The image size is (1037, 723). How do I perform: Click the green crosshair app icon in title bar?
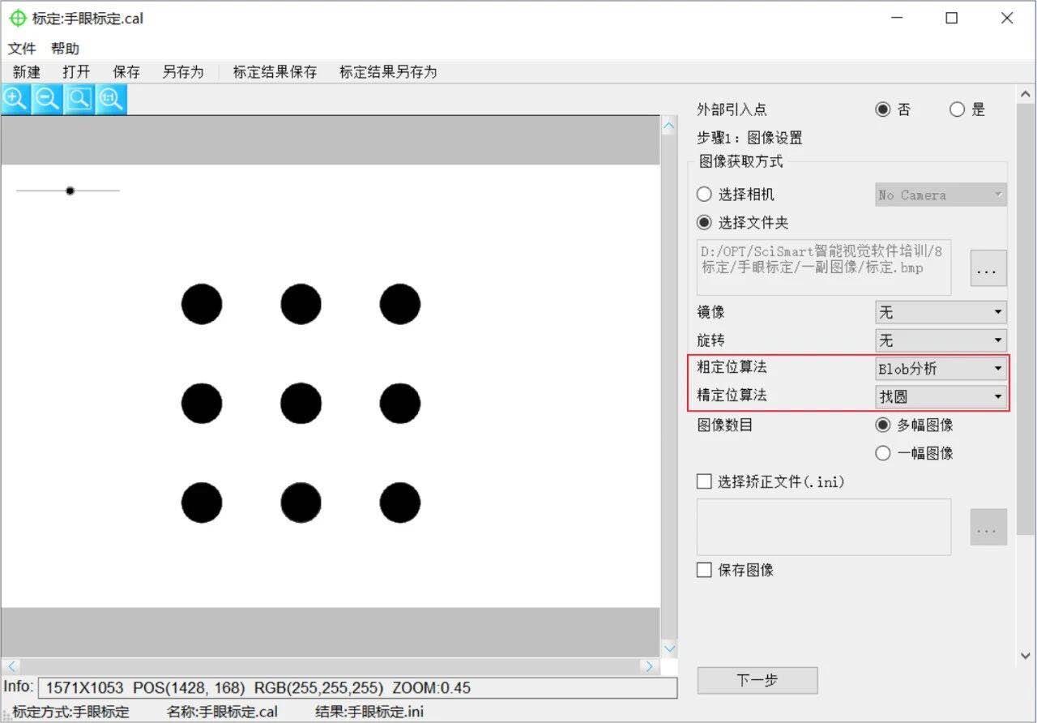(x=17, y=18)
